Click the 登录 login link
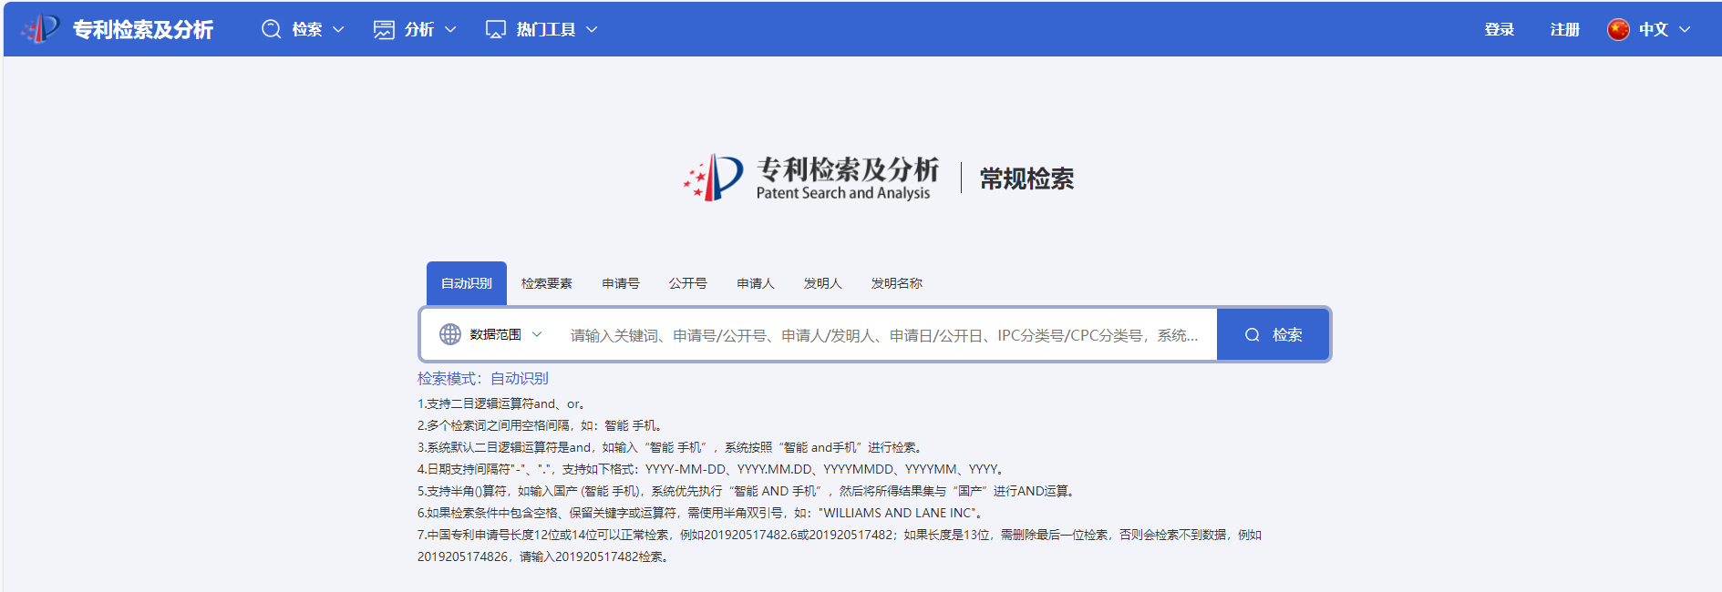This screenshot has width=1722, height=592. [1499, 29]
